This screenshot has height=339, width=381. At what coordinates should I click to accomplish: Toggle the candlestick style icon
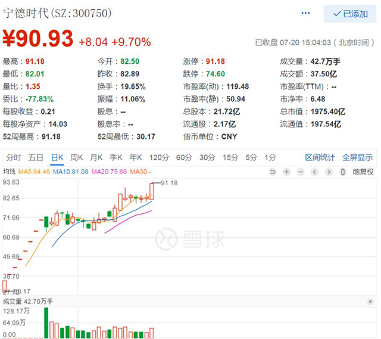tap(343, 172)
